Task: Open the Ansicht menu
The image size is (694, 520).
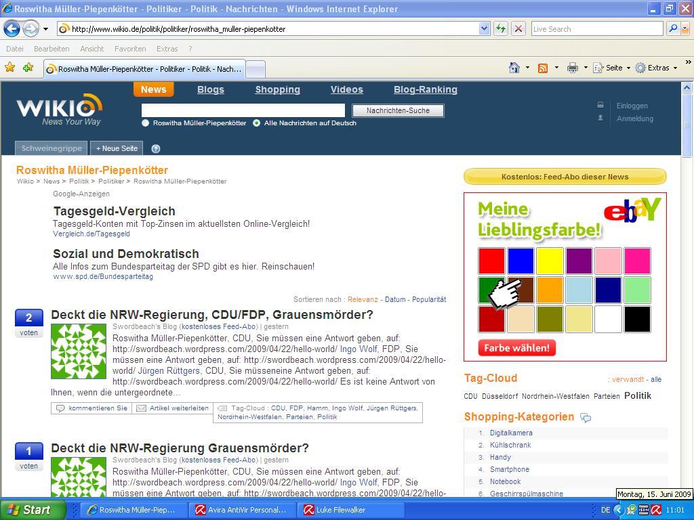Action: (x=92, y=49)
